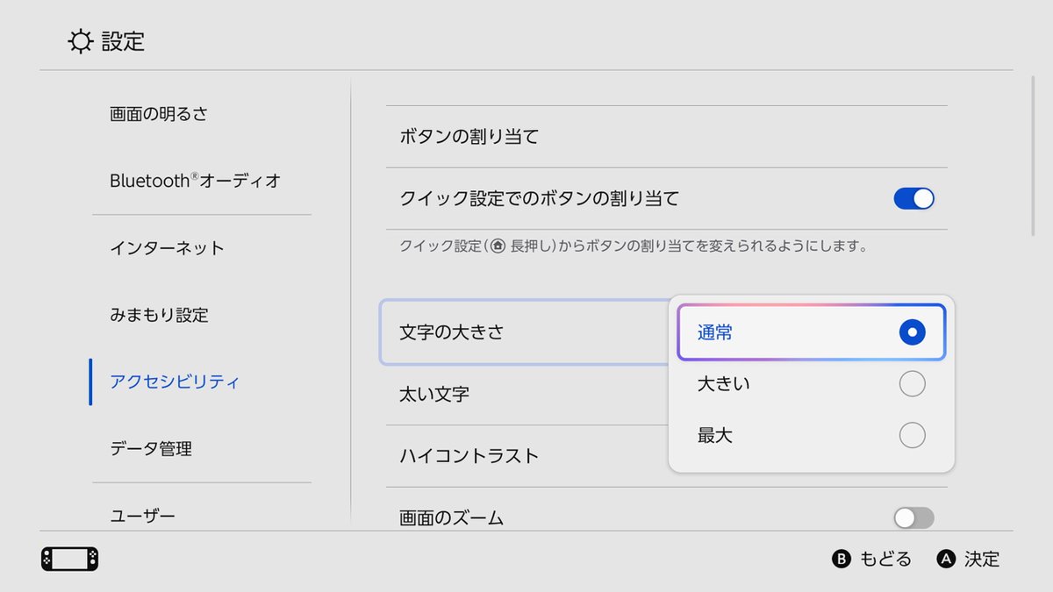
Task: Click the 太い文字 setting row
Action: click(526, 395)
